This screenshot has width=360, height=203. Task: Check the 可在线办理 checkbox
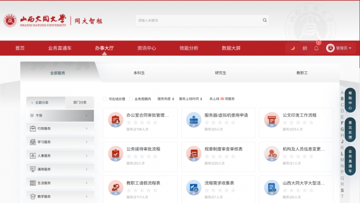105,99
